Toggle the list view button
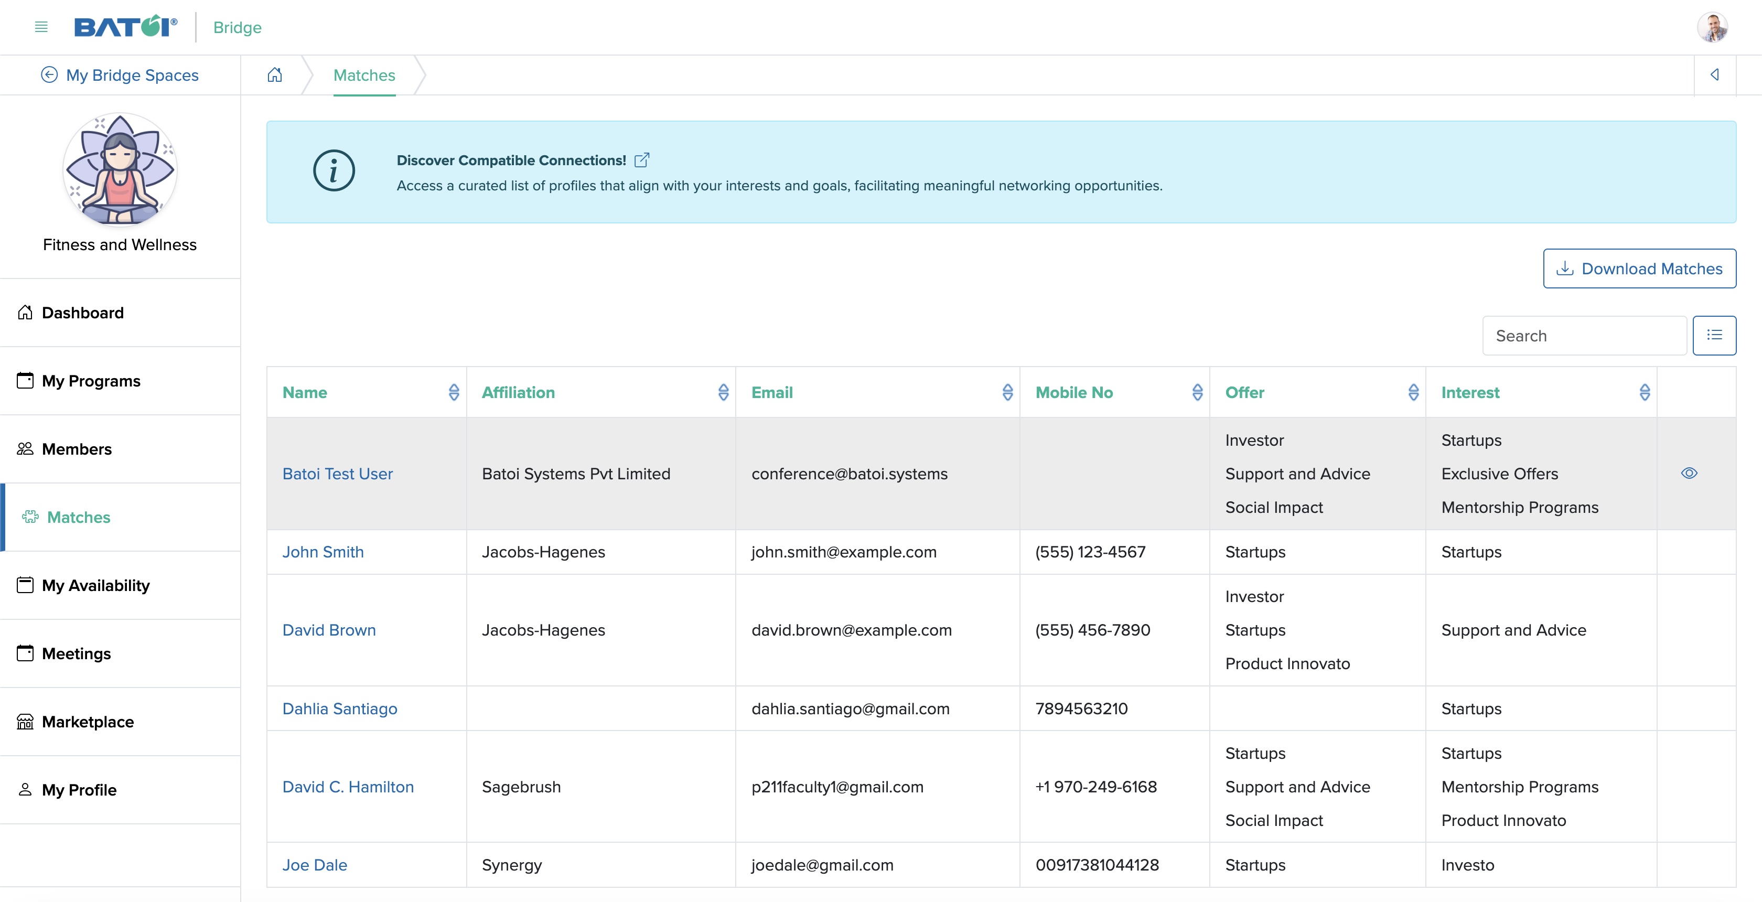 coord(1714,336)
